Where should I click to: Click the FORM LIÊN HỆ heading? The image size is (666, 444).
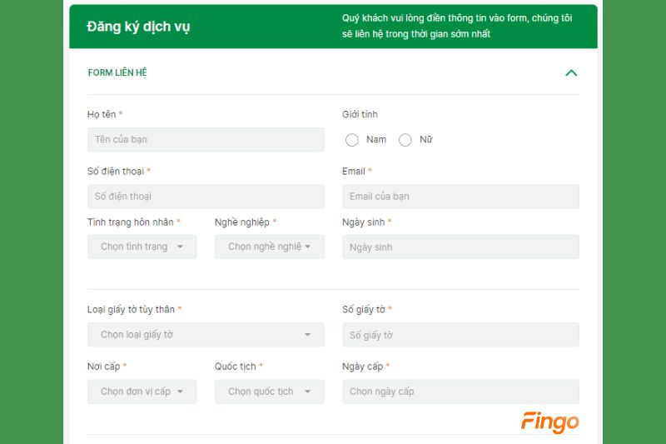coord(117,72)
